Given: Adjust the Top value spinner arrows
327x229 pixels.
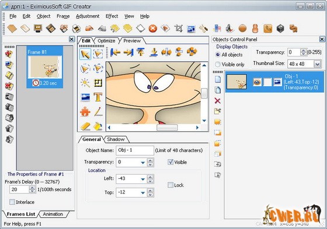Looking at the screenshot, I should coord(150,192).
